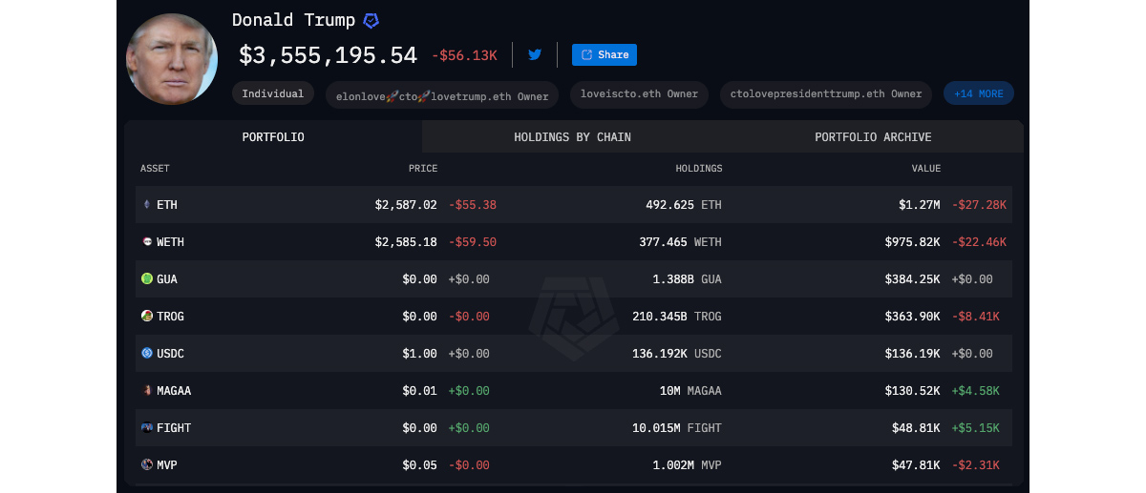Click the Twitter bird icon
Screen dimensions: 1146x493
tap(535, 54)
